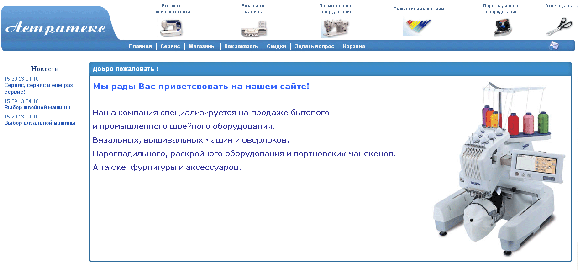Click the envelope mail icon
The height and width of the screenshot is (272, 578).
554,46
